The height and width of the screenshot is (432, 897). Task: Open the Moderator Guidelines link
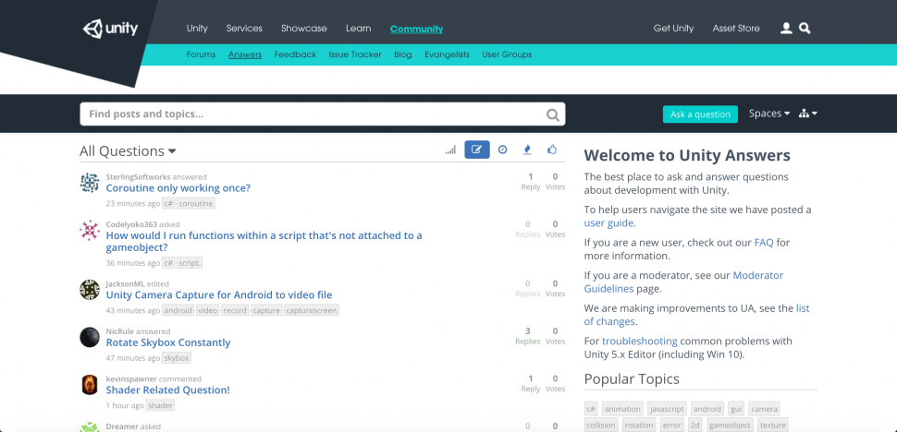pos(683,282)
